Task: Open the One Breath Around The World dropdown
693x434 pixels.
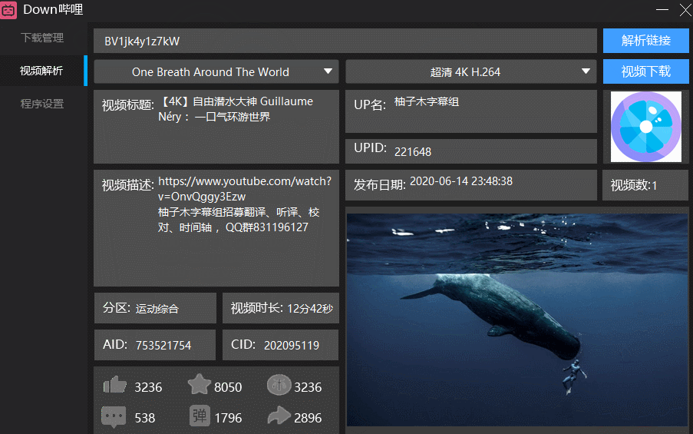Action: (x=216, y=71)
